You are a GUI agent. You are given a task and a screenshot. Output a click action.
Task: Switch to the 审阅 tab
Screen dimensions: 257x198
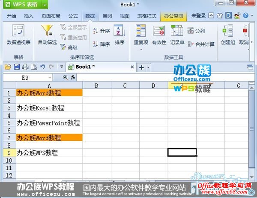click(x=108, y=16)
